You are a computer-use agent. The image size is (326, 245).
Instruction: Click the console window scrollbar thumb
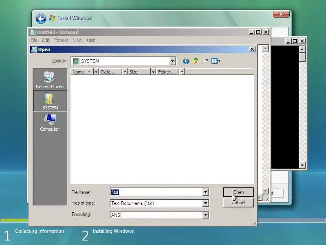[302, 57]
